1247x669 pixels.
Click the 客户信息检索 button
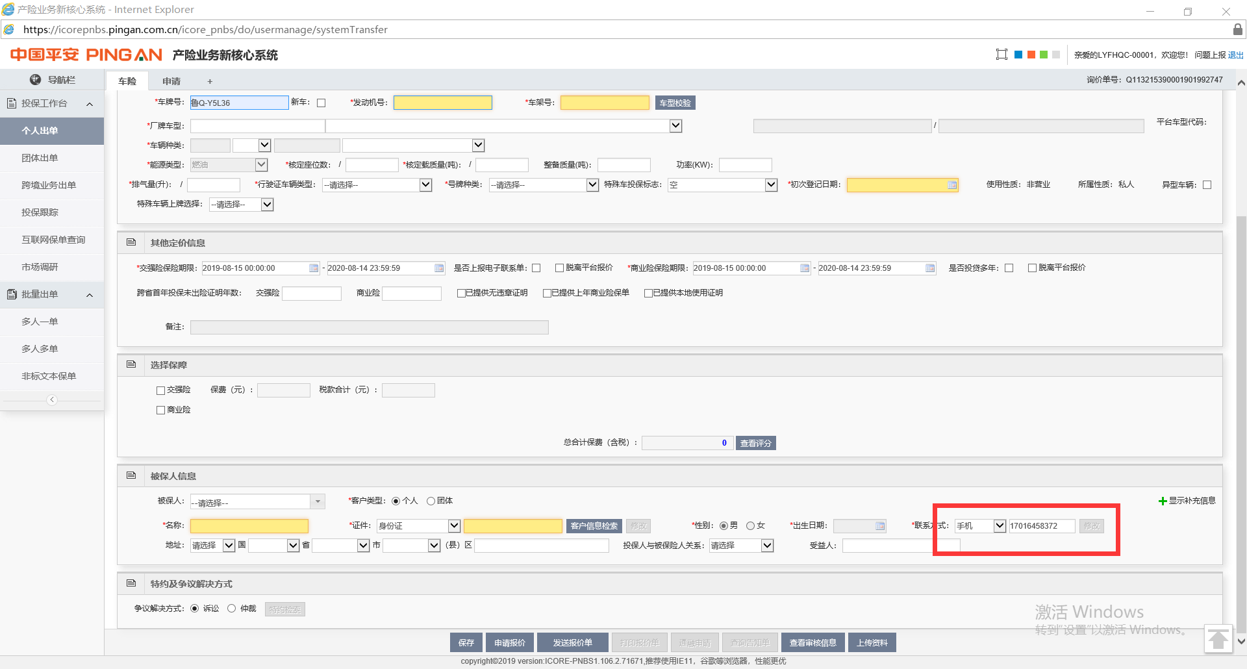tap(594, 526)
